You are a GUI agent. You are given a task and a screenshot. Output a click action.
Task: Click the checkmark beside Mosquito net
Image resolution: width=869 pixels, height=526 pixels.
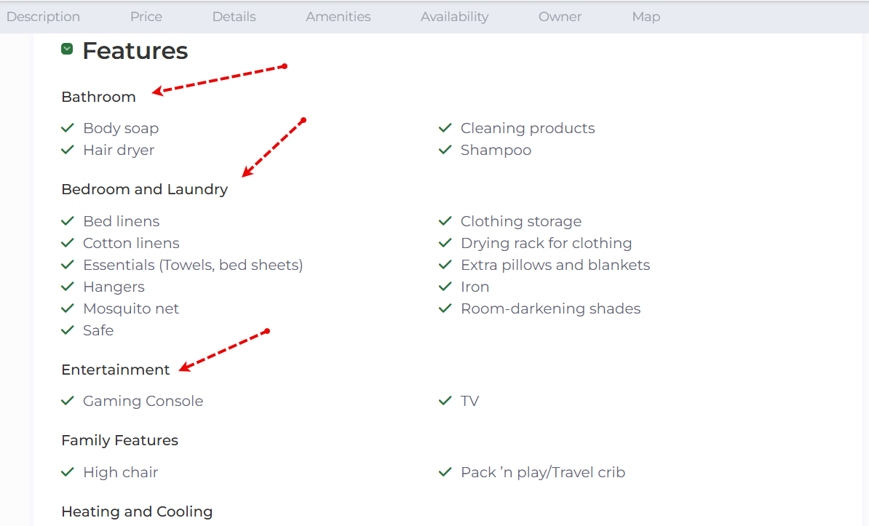(x=68, y=308)
